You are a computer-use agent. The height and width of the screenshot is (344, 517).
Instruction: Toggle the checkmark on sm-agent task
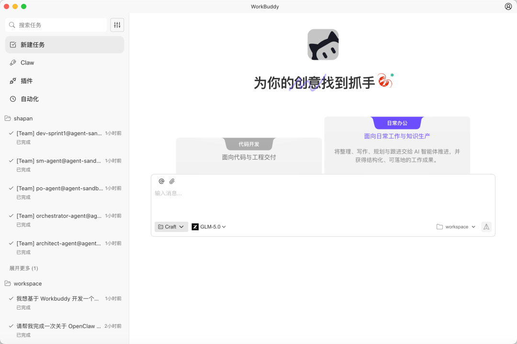tap(10, 161)
